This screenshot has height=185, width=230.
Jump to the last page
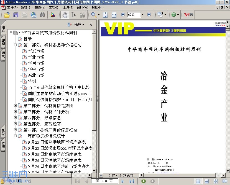132,181
